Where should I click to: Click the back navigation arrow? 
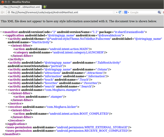point(3,12)
